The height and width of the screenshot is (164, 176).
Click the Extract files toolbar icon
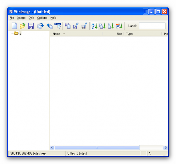click(50, 26)
